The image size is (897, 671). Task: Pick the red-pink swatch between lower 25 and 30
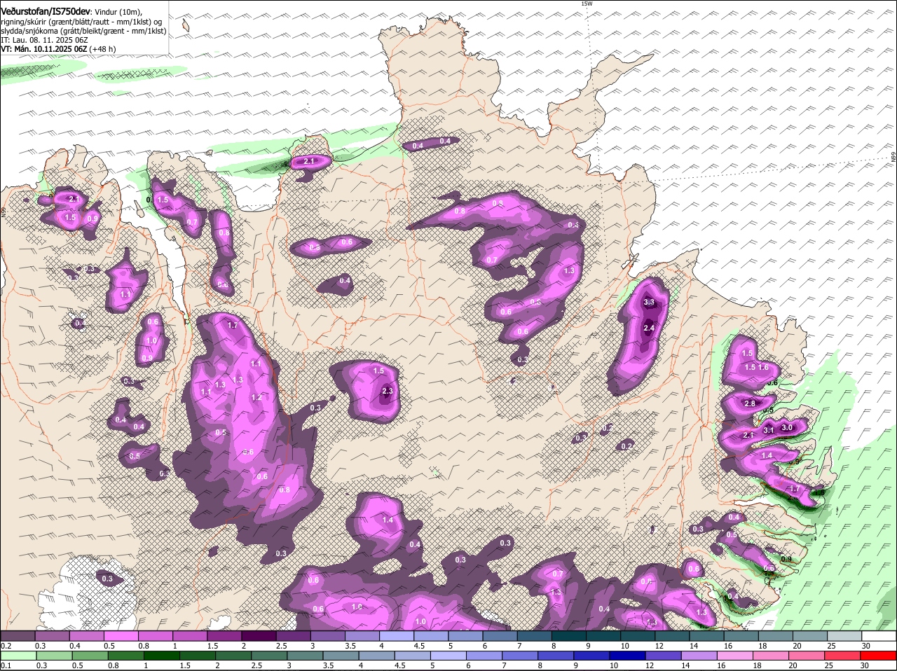click(x=844, y=656)
